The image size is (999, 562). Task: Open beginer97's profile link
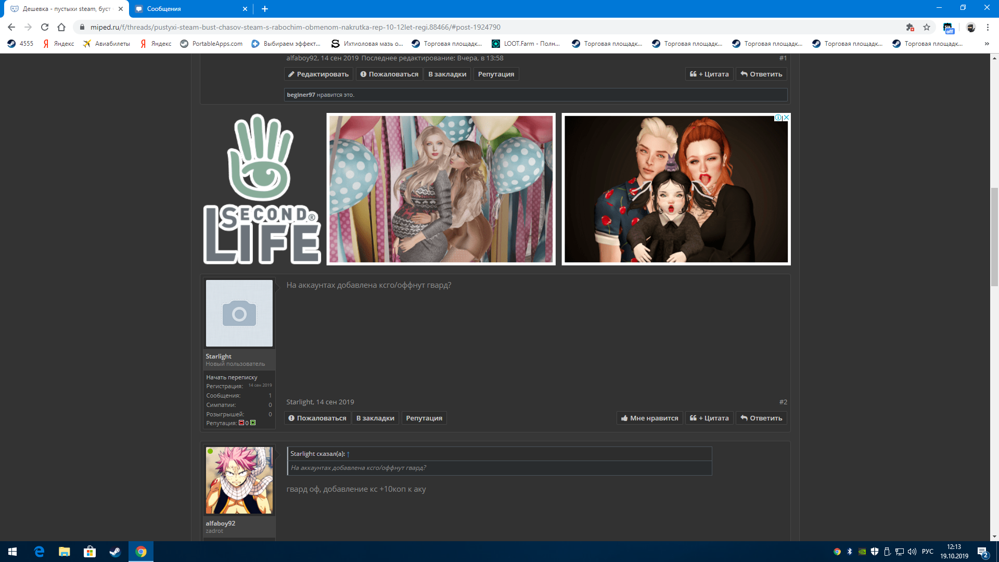click(301, 95)
